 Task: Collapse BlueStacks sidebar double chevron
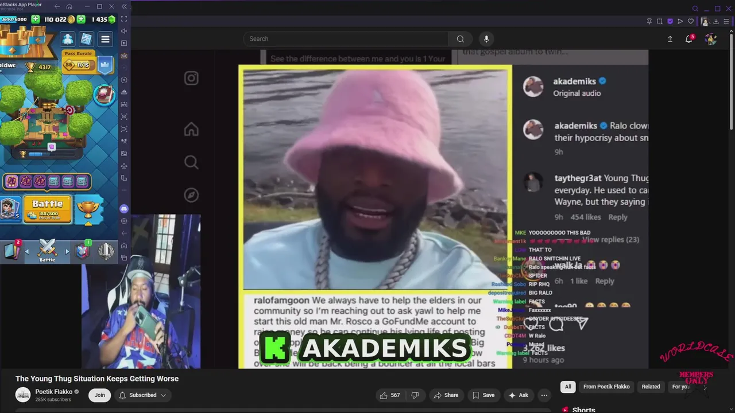(x=124, y=6)
